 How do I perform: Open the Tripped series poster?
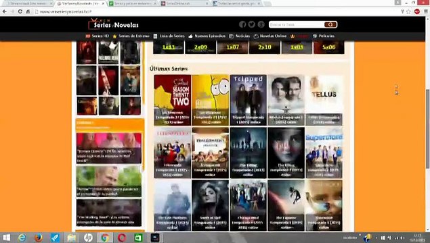coord(249,101)
